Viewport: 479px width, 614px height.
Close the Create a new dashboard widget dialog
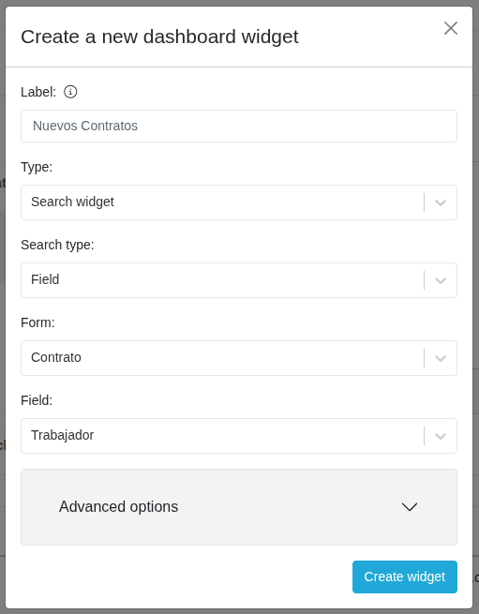(451, 28)
